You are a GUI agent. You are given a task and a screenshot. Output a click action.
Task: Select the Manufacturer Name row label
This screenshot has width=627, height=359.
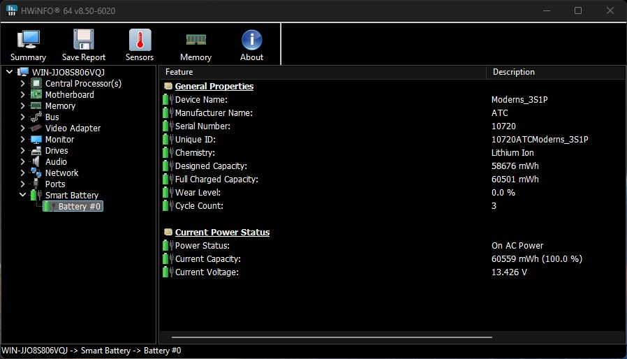point(214,113)
